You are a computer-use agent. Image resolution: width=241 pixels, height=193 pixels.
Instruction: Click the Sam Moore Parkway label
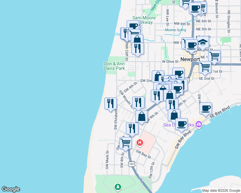tap(144, 20)
